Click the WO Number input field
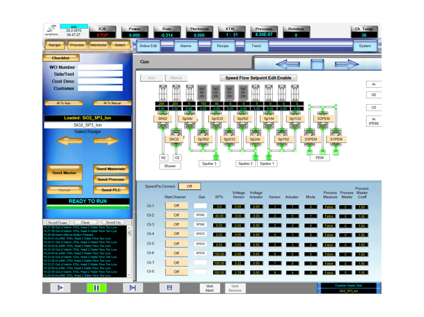 coord(100,67)
